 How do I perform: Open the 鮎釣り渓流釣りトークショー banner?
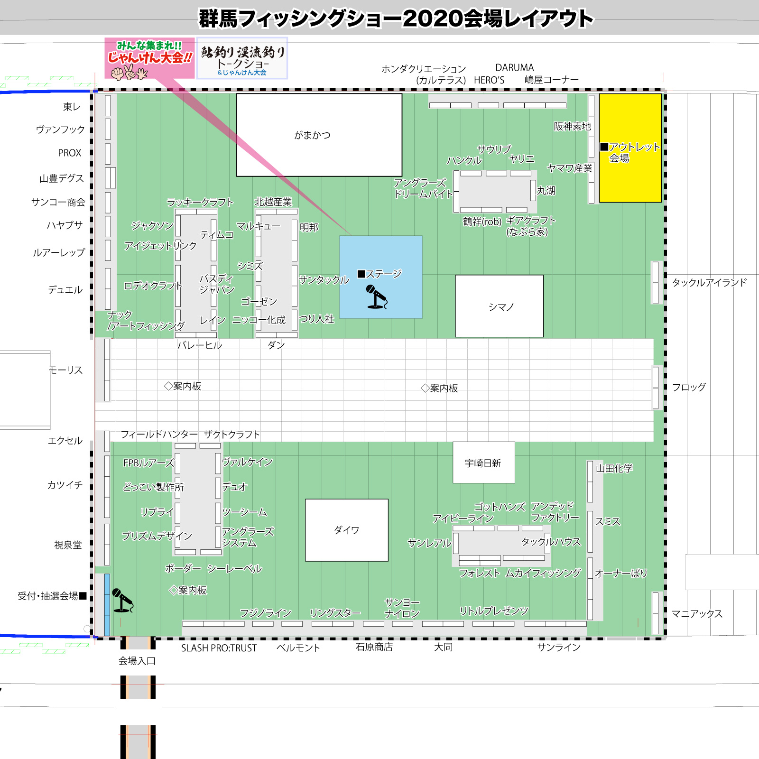[242, 58]
